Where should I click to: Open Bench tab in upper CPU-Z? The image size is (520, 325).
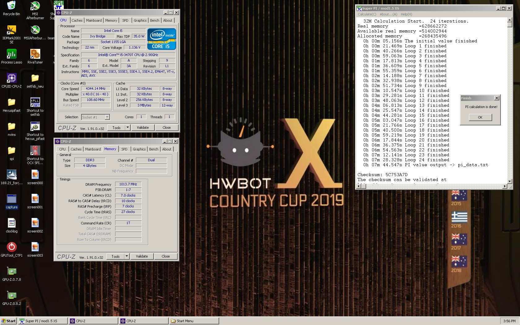pyautogui.click(x=155, y=20)
